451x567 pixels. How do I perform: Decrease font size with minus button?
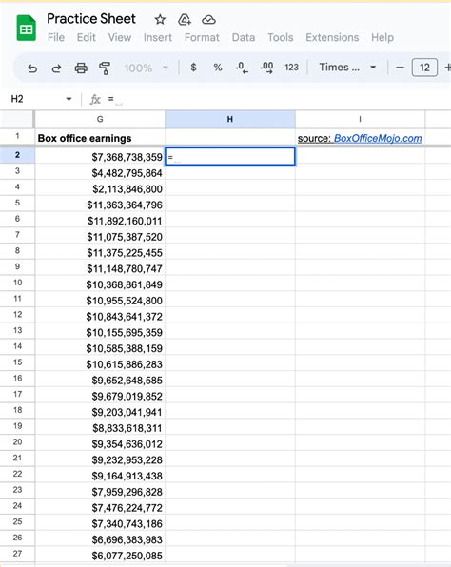tap(400, 68)
